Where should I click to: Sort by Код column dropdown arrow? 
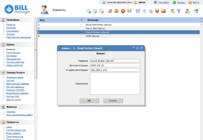[82, 20]
